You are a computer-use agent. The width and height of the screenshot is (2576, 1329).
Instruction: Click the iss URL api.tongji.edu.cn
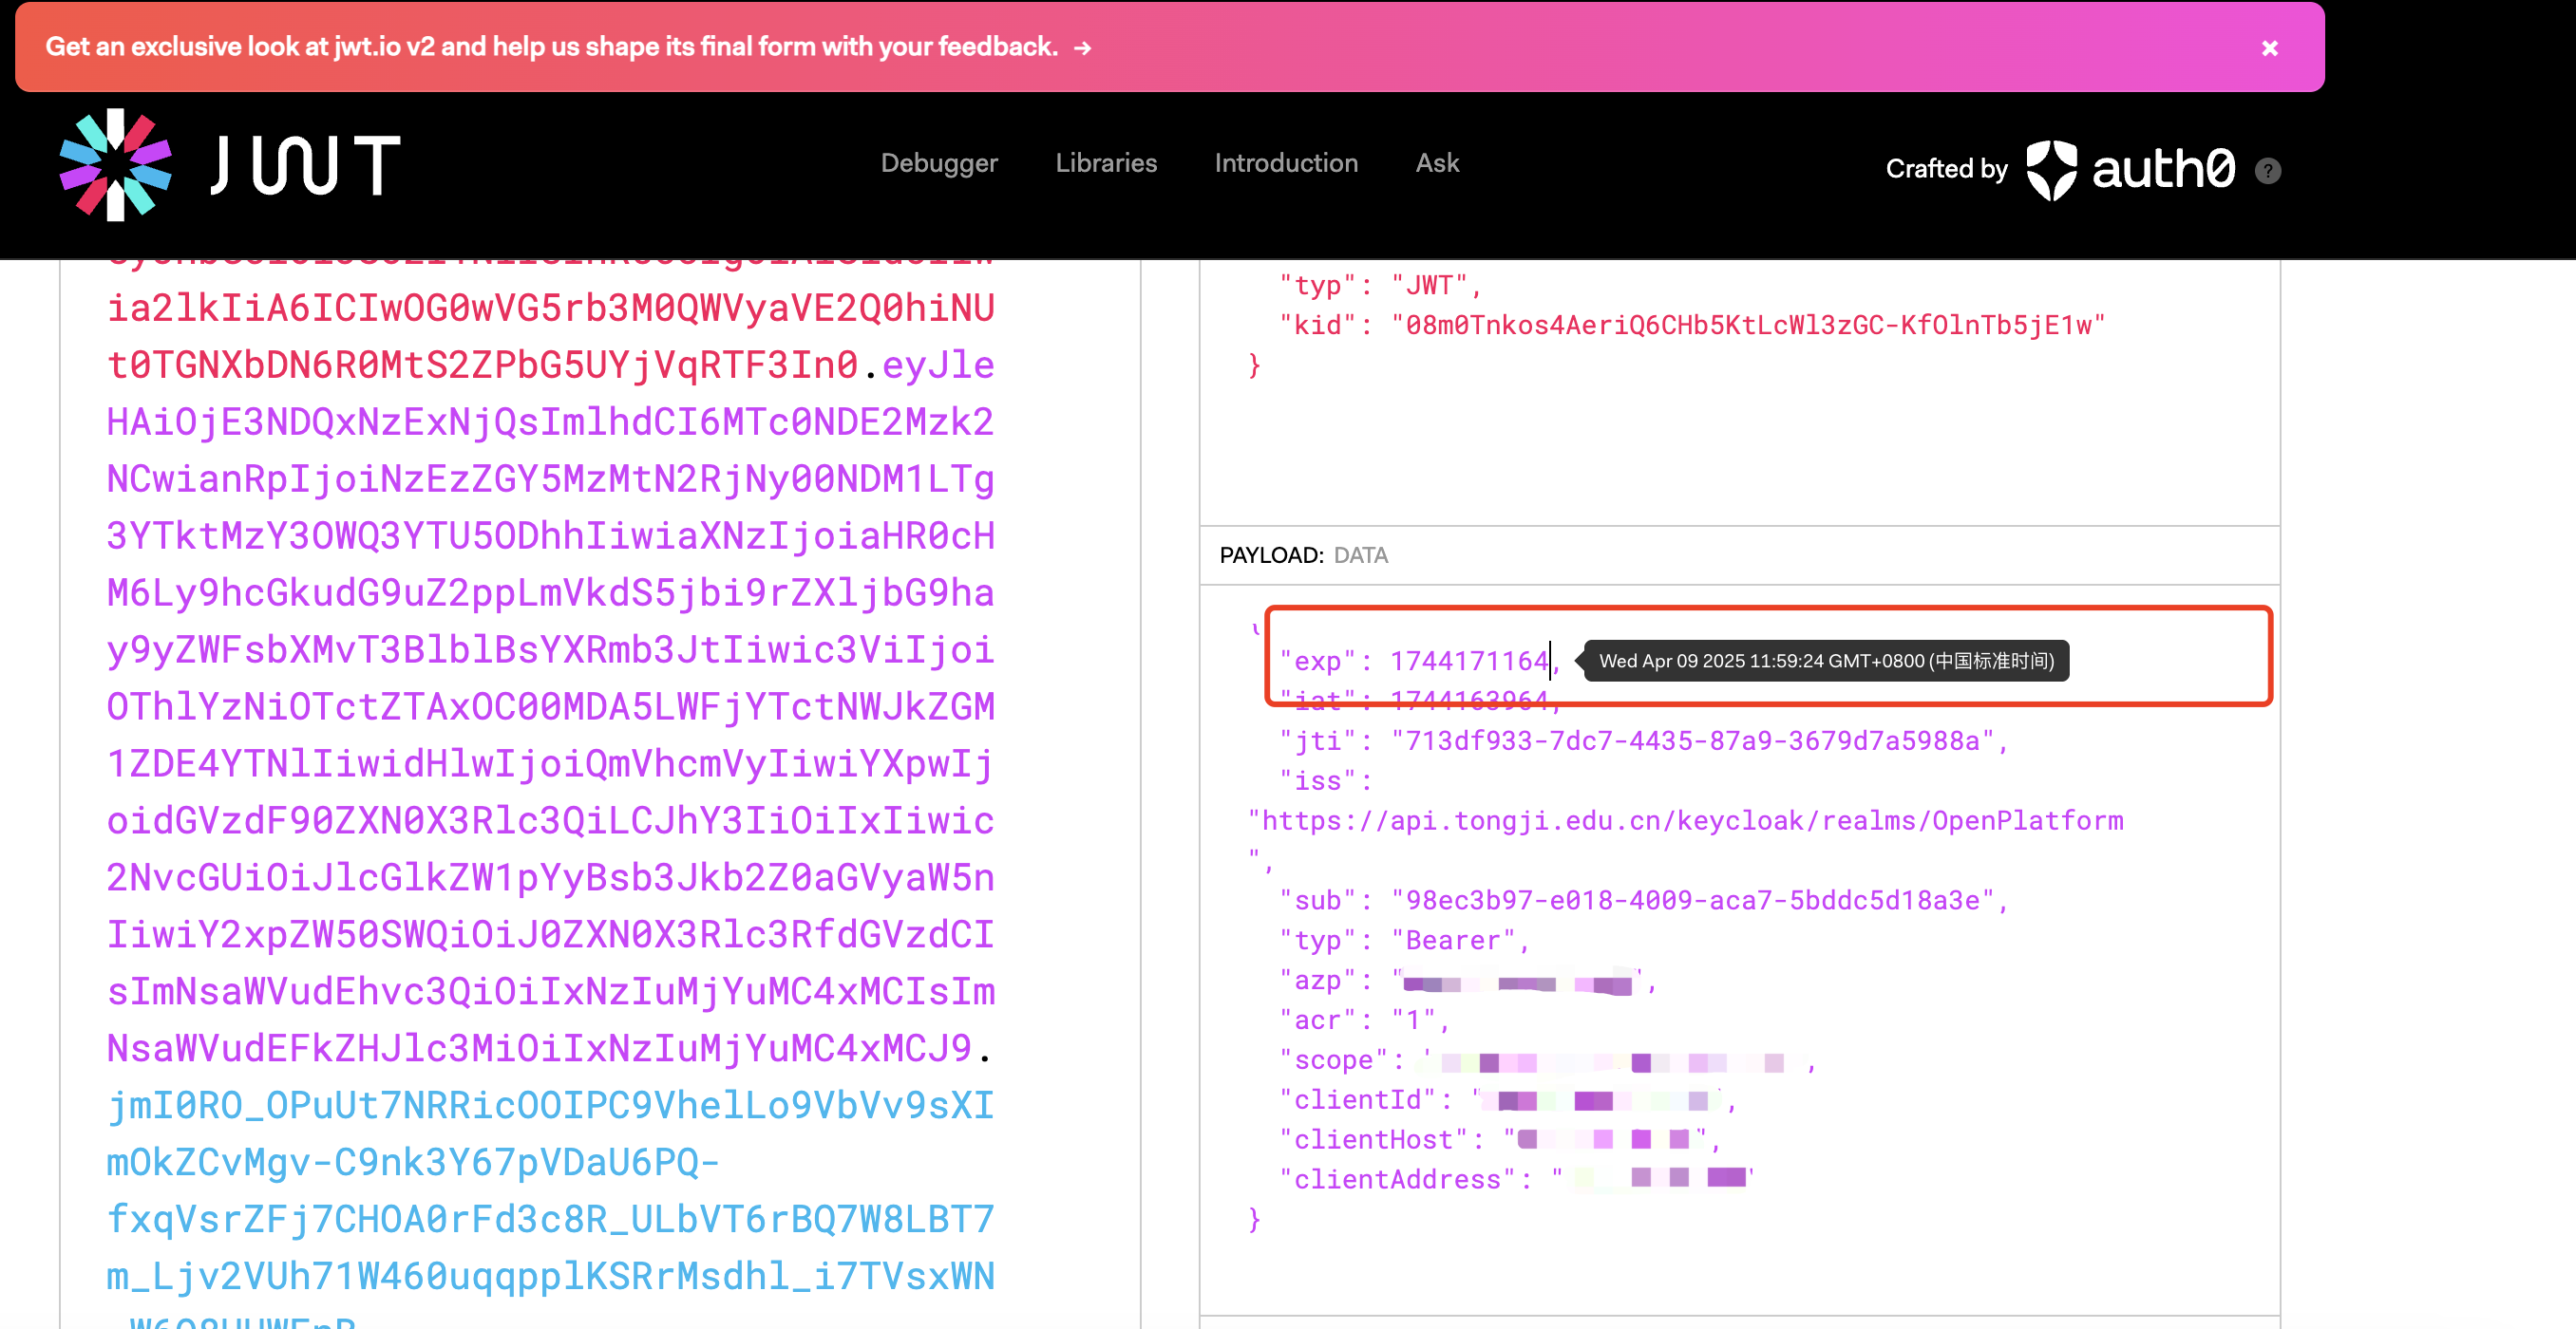click(x=1685, y=820)
